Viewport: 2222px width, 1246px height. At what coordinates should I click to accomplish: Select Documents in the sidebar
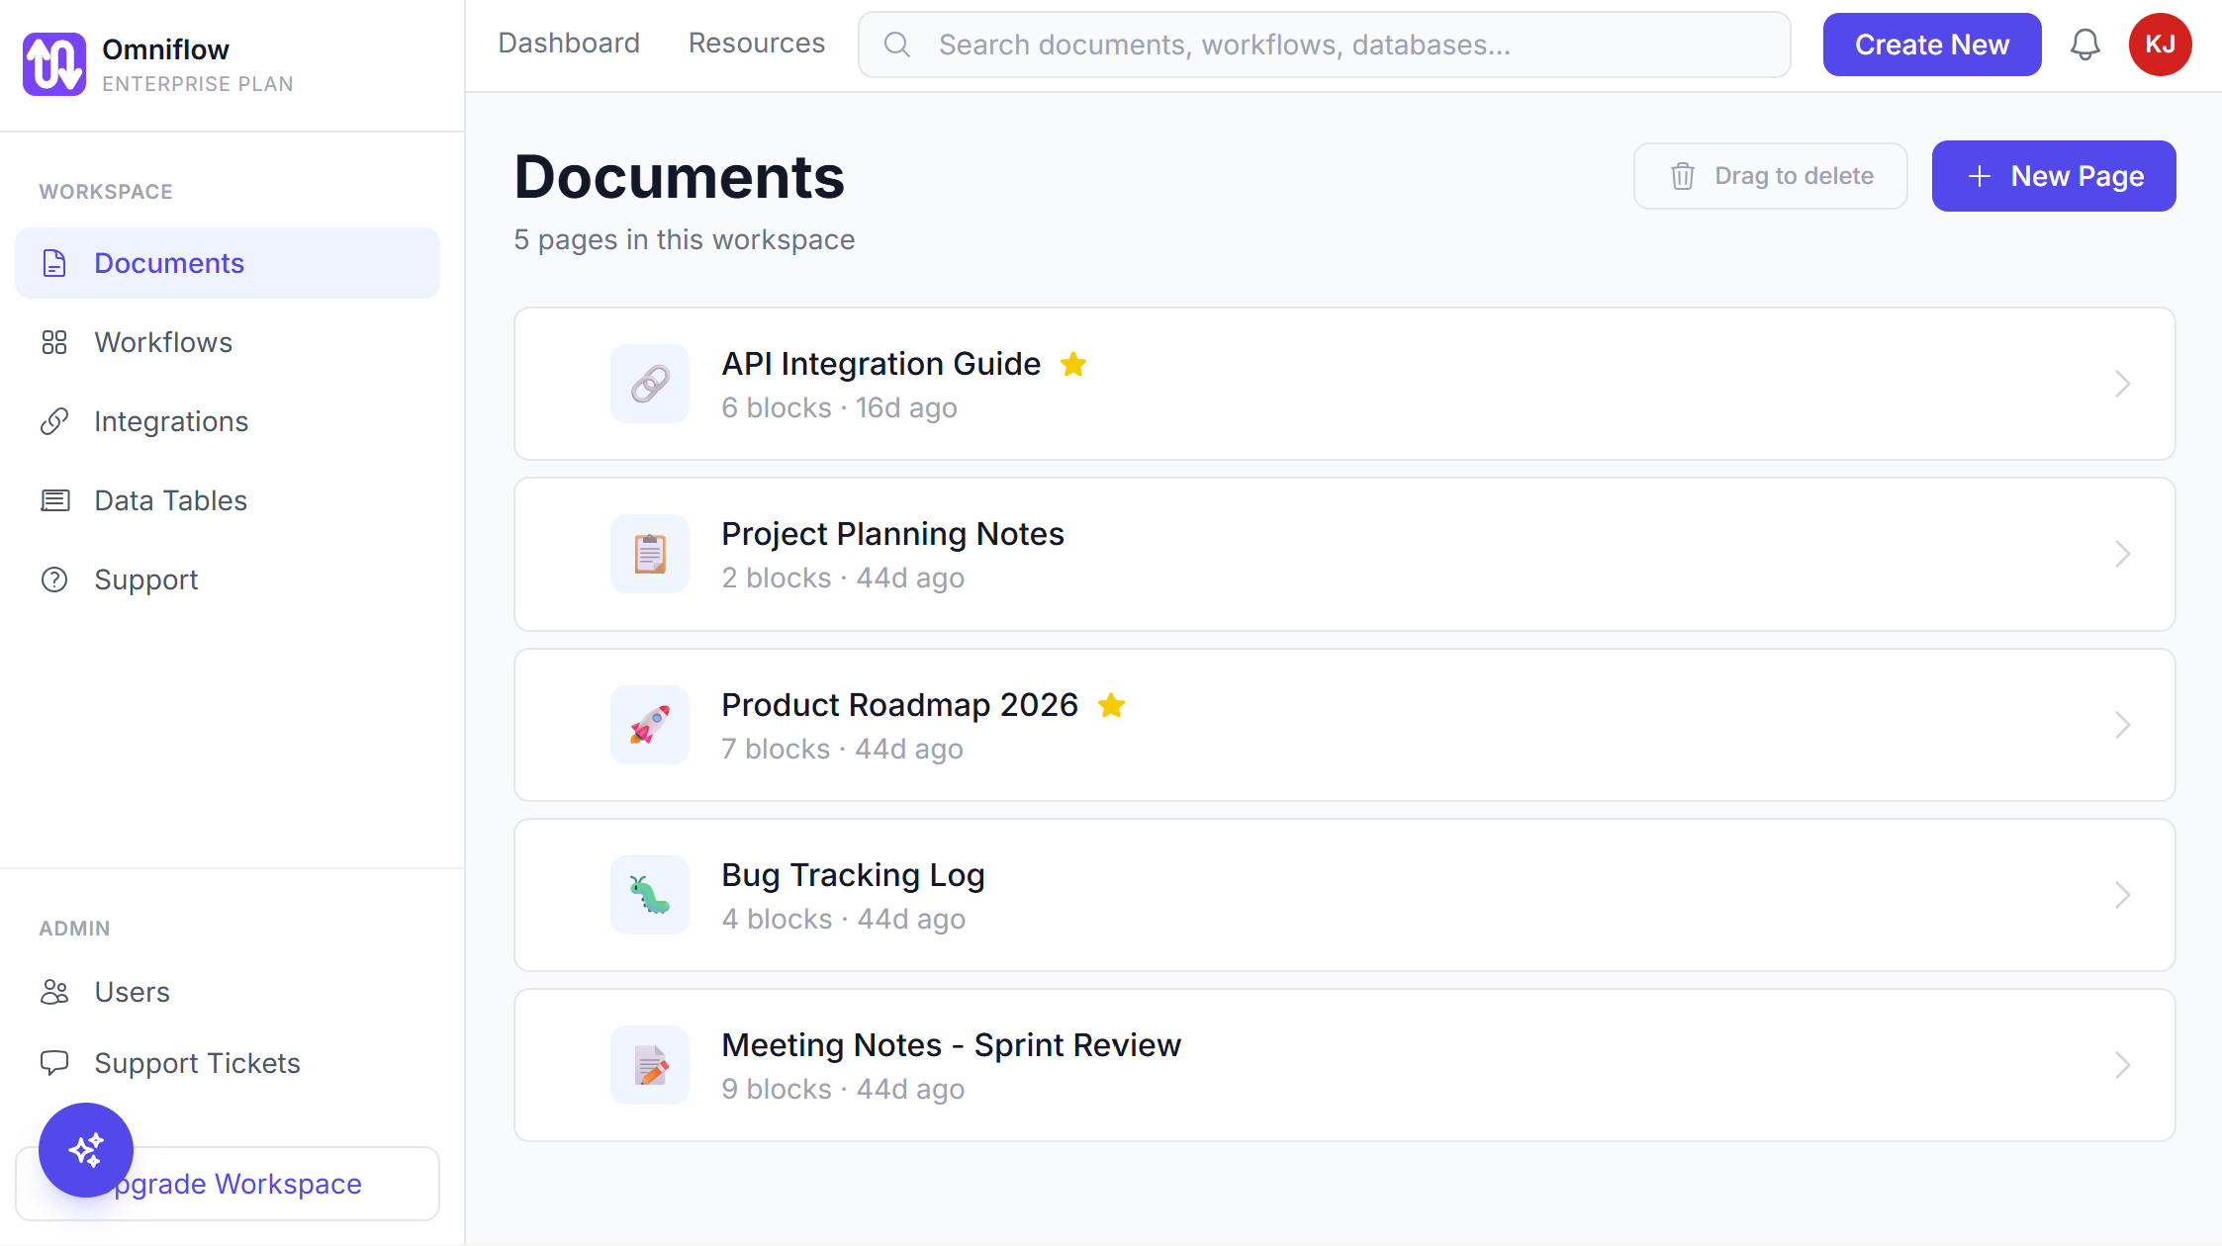tap(228, 263)
